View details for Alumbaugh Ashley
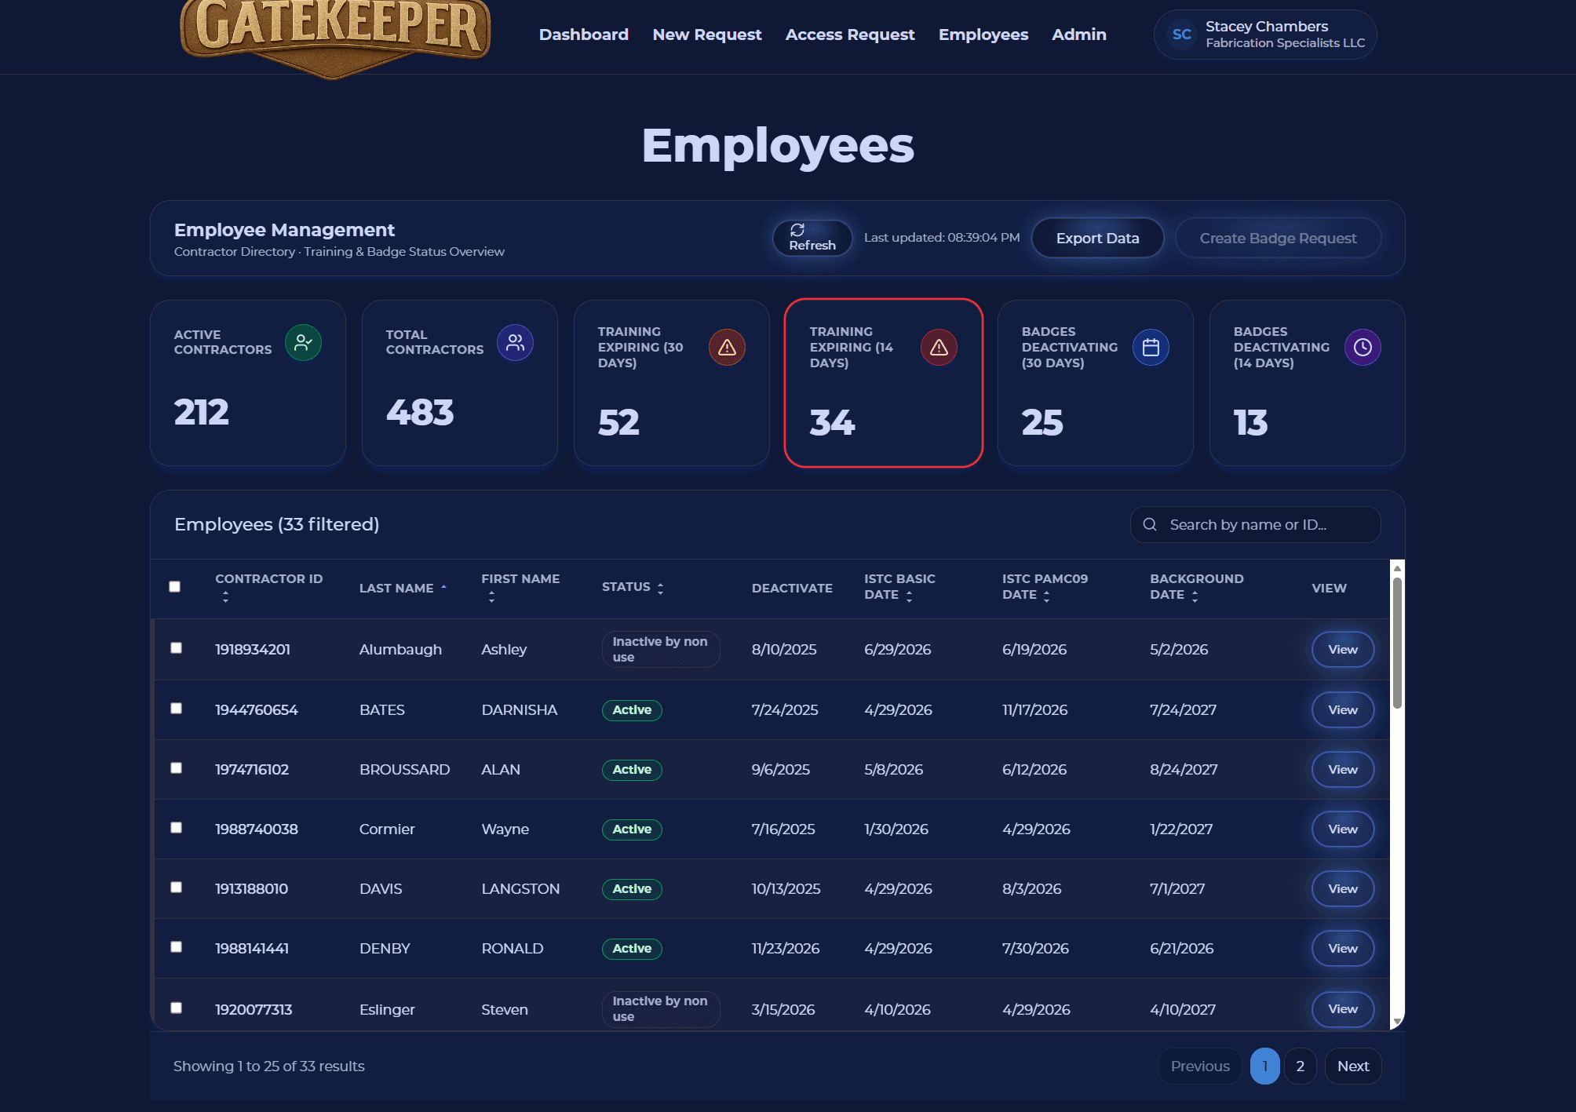This screenshot has height=1112, width=1576. tap(1343, 650)
